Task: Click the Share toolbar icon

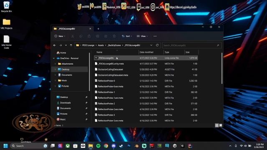Action: point(106,36)
